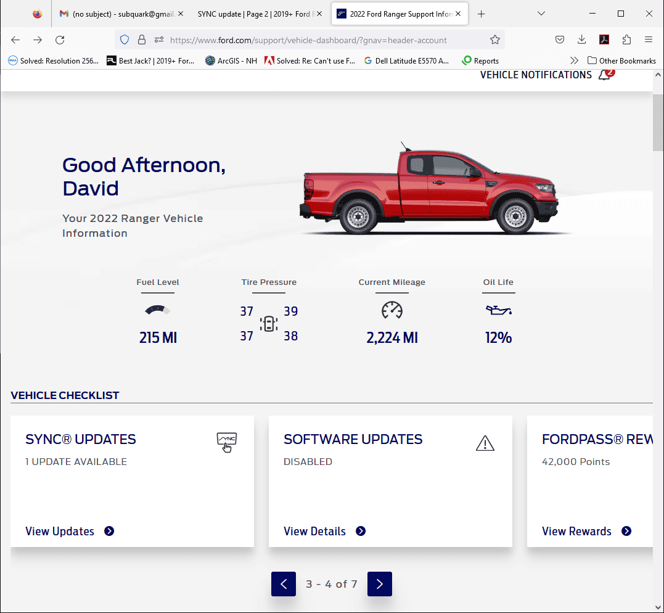The width and height of the screenshot is (664, 613).
Task: Click the 215 MI fuel range value
Action: (x=158, y=337)
